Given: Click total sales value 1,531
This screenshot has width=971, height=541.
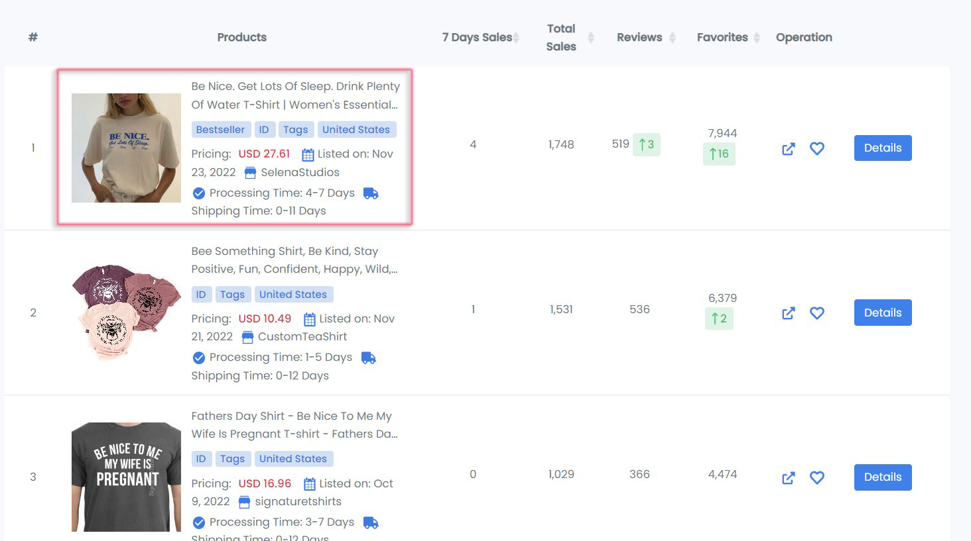Looking at the screenshot, I should [x=561, y=309].
